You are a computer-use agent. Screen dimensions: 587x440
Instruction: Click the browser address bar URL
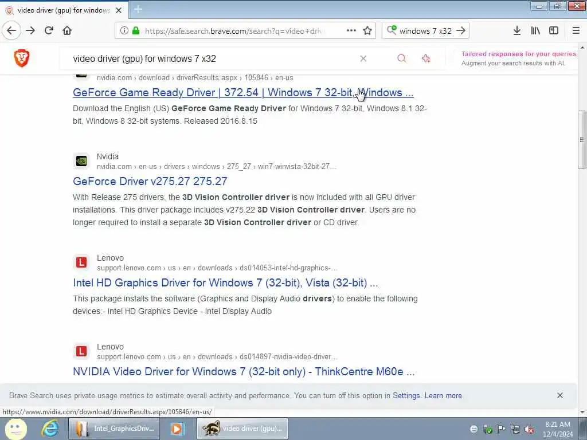(x=236, y=31)
